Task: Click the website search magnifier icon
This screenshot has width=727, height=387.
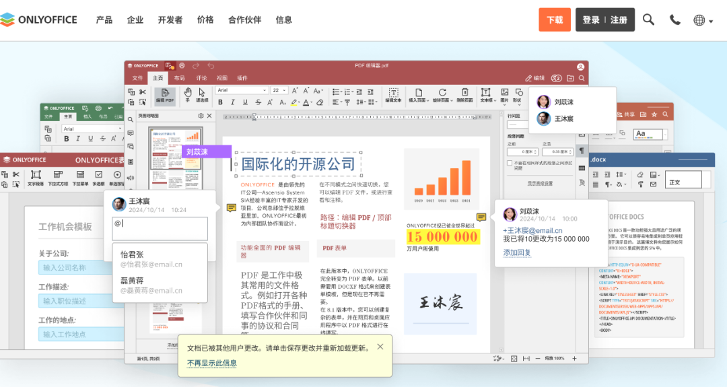Action: (648, 20)
